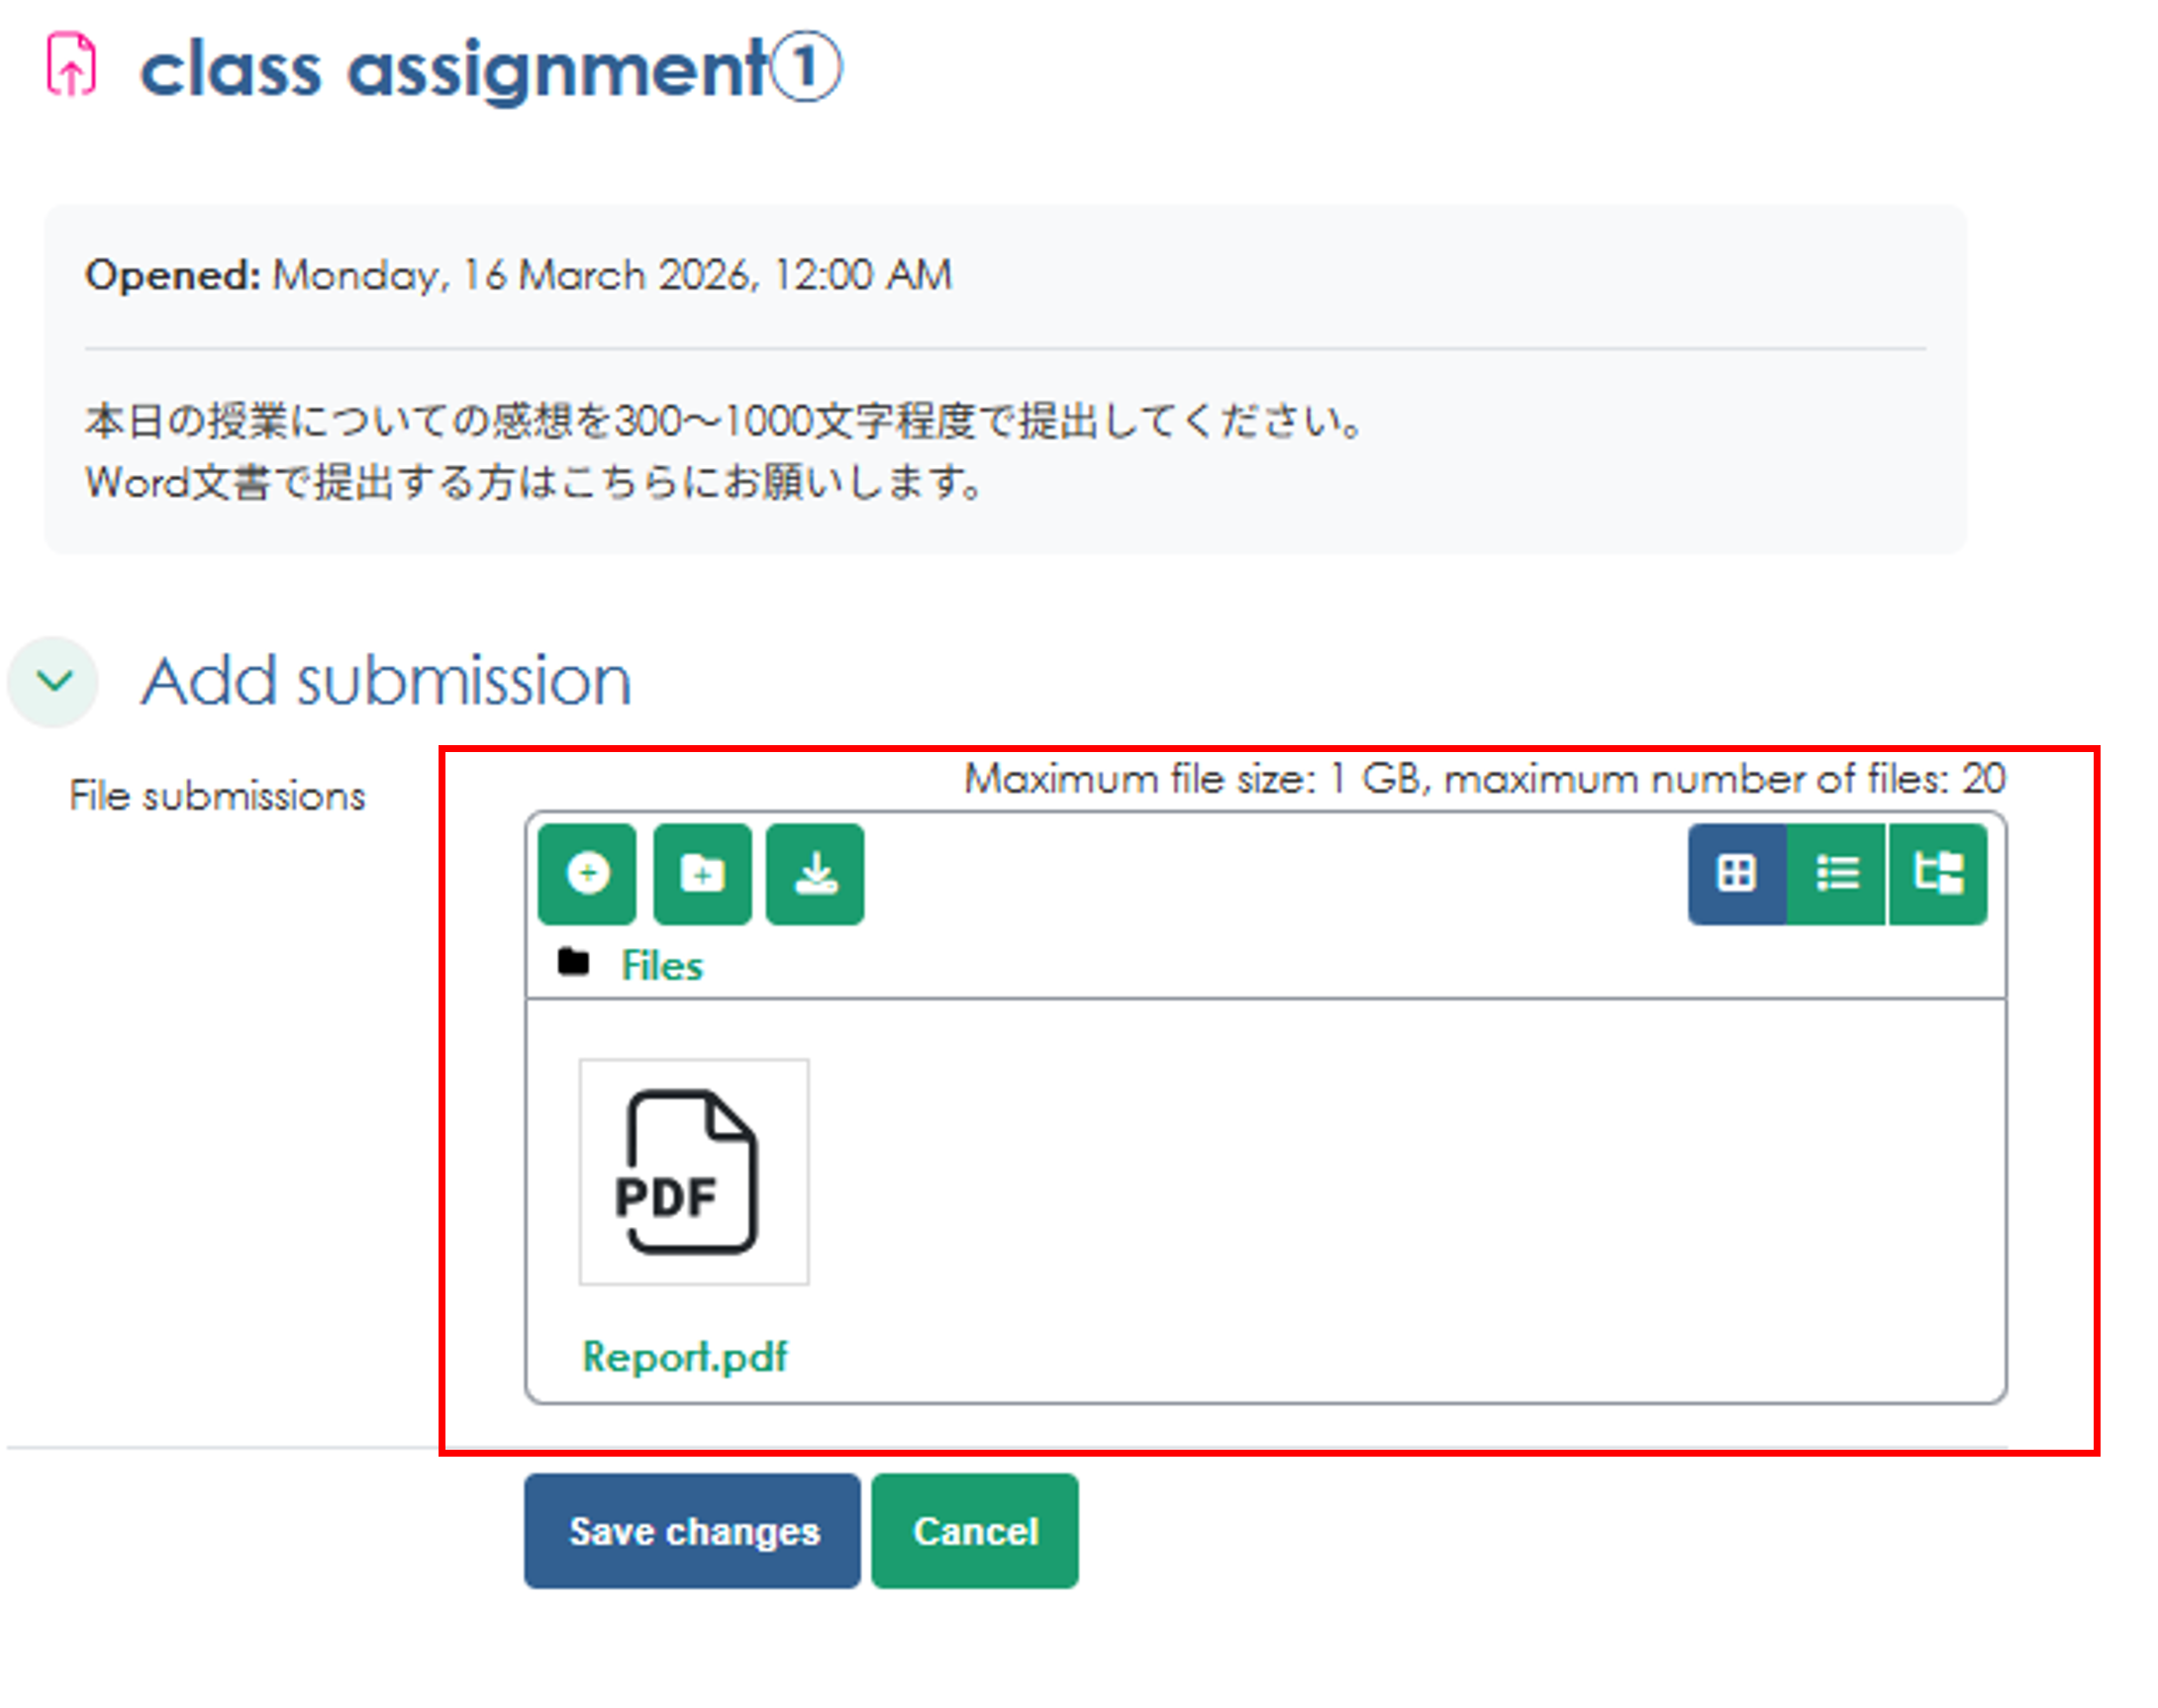Click the Add submission heading text
Screen dimensions: 2158x1708
coord(385,681)
